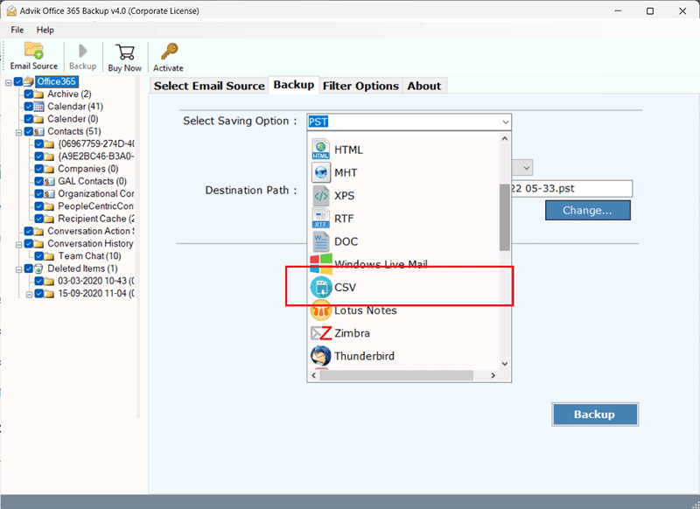Switch to Filter Options tab
Viewport: 700px width, 509px height.
tap(360, 86)
